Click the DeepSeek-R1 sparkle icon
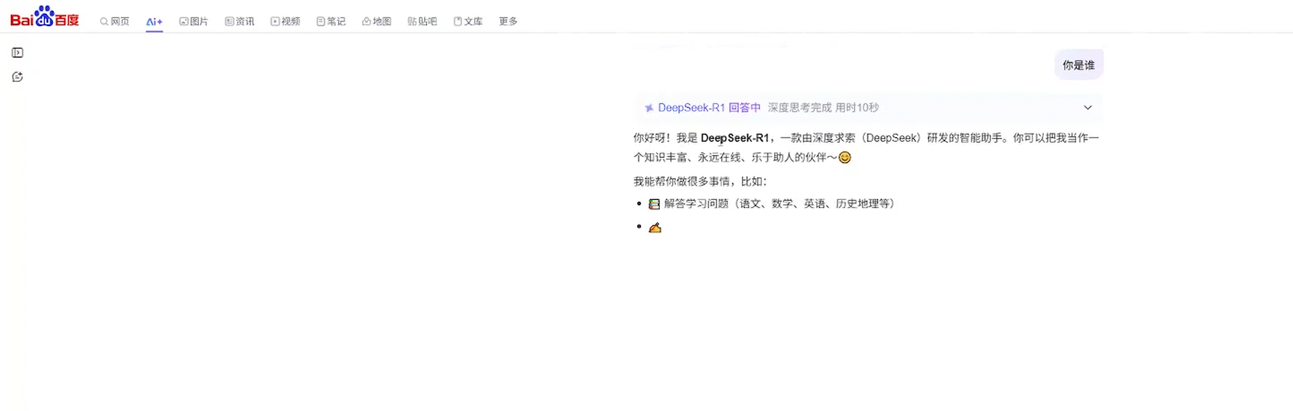The image size is (1293, 411). (x=649, y=107)
